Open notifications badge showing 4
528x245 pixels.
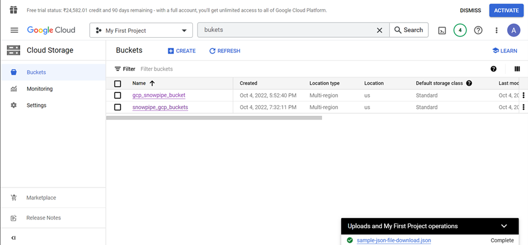click(460, 30)
